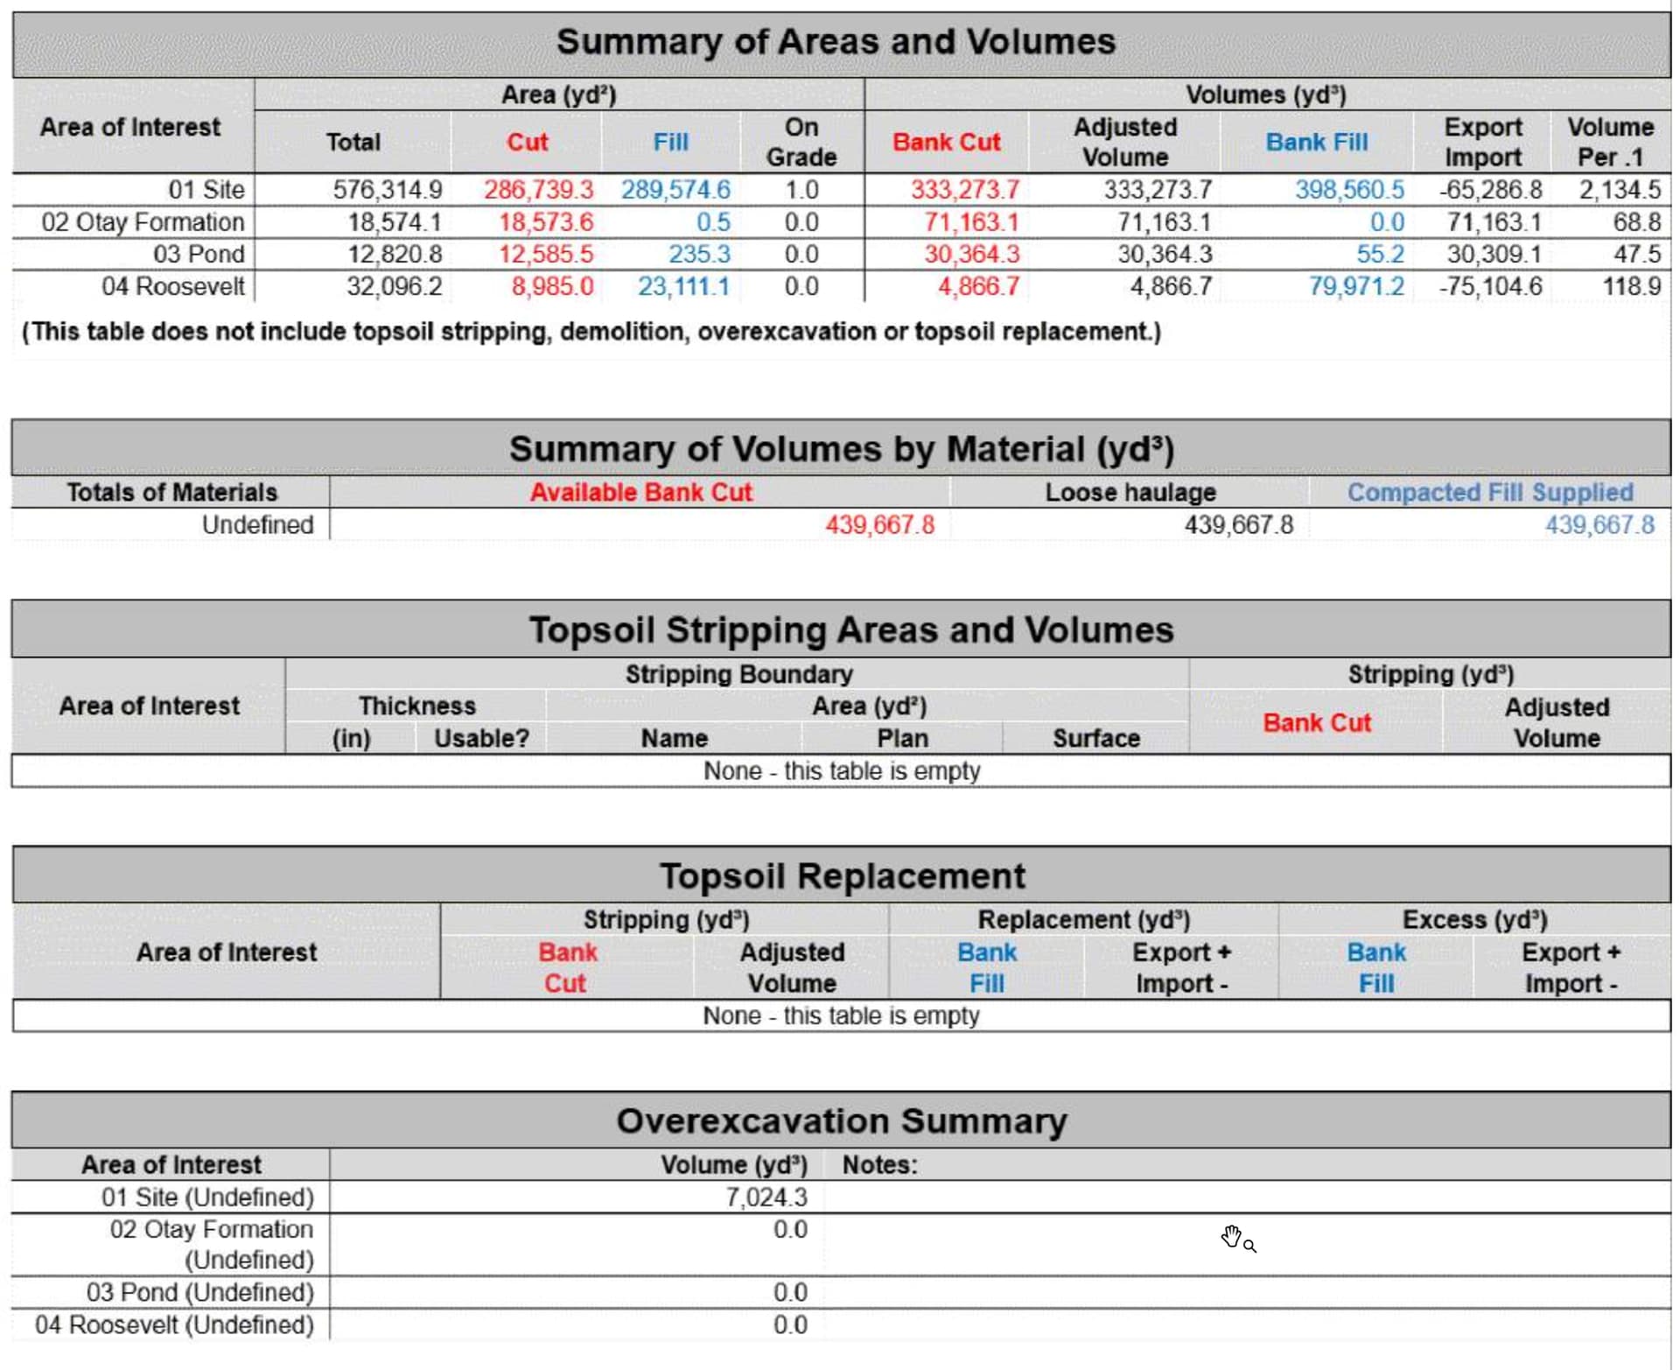Screen dimensions: 1680x1370
Task: Click red bank cut value 30,364.3
Action: click(972, 254)
